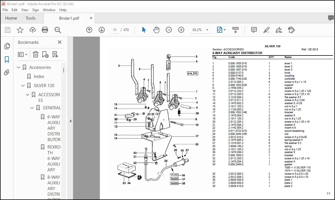This screenshot has width=335, height=200.
Task: Click the bookmarks panel scrollbar thumb
Action: coord(63,70)
